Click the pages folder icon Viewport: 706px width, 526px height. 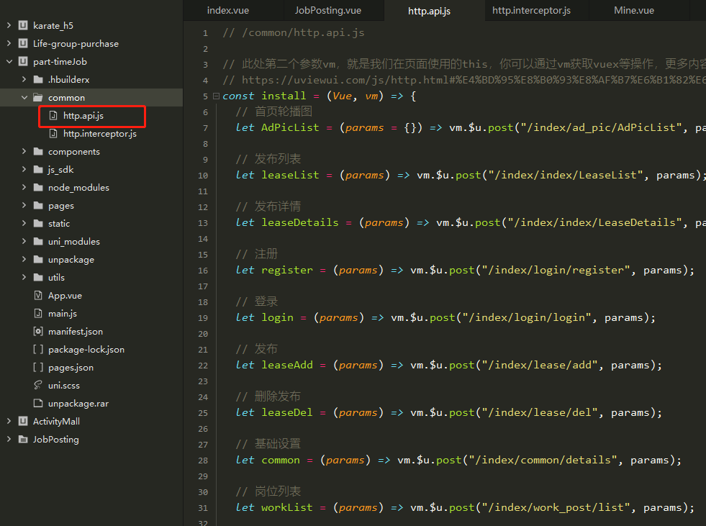click(x=38, y=205)
